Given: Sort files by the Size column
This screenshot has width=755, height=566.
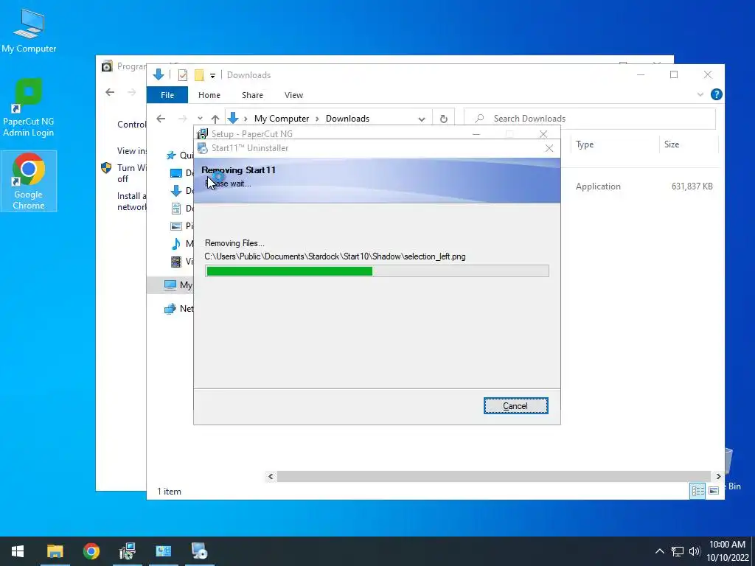Looking at the screenshot, I should point(689,144).
